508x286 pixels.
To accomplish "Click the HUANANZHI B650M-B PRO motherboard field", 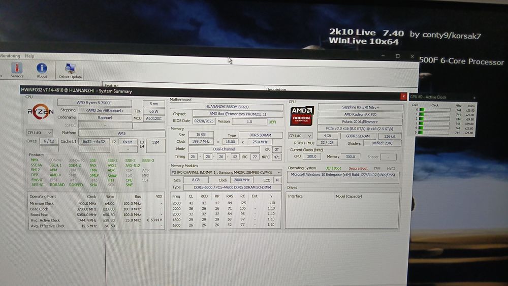I will coord(227,107).
